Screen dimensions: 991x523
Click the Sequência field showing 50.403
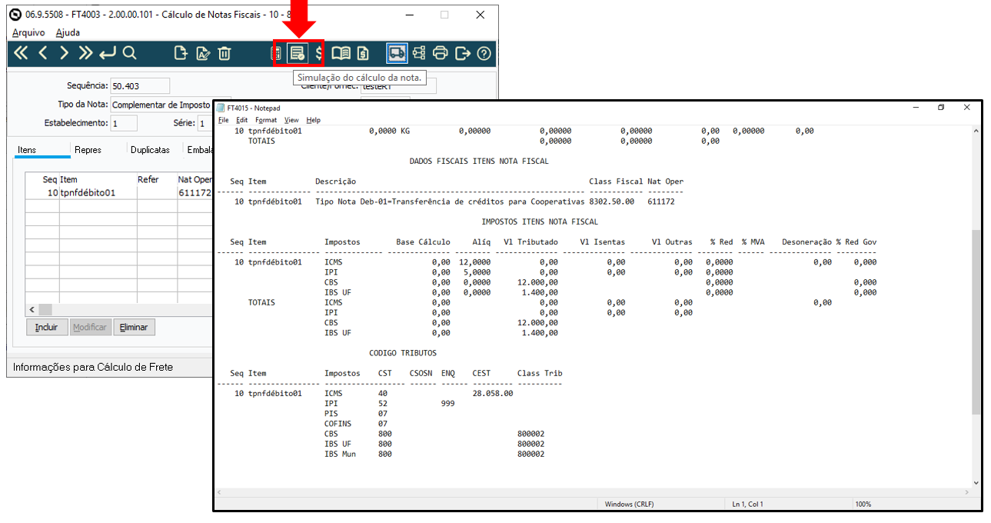pyautogui.click(x=140, y=85)
